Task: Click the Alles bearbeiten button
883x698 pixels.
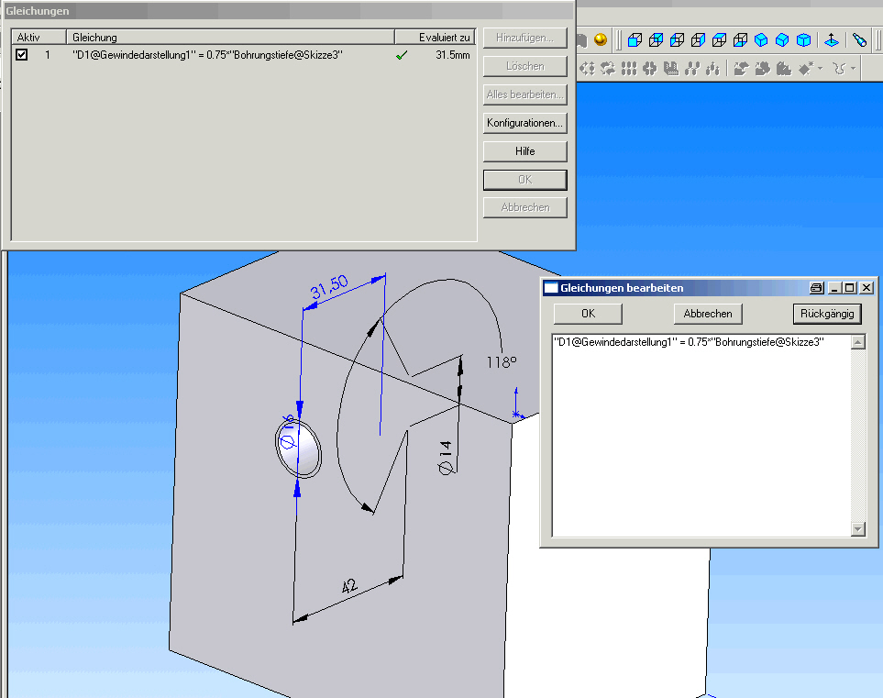Action: pos(524,94)
